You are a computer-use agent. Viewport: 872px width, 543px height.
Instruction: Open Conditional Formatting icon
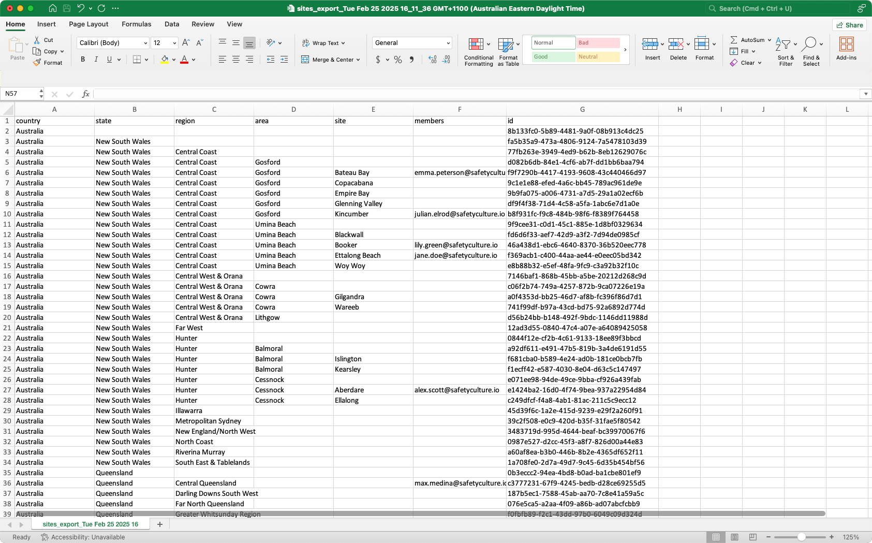476,45
